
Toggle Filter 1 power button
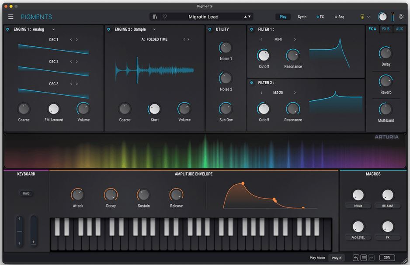pyautogui.click(x=251, y=29)
